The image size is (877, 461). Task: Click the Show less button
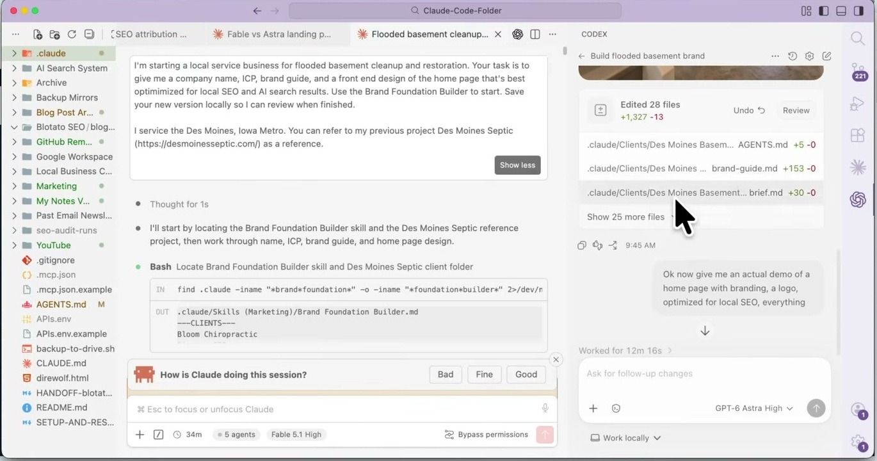tap(517, 165)
